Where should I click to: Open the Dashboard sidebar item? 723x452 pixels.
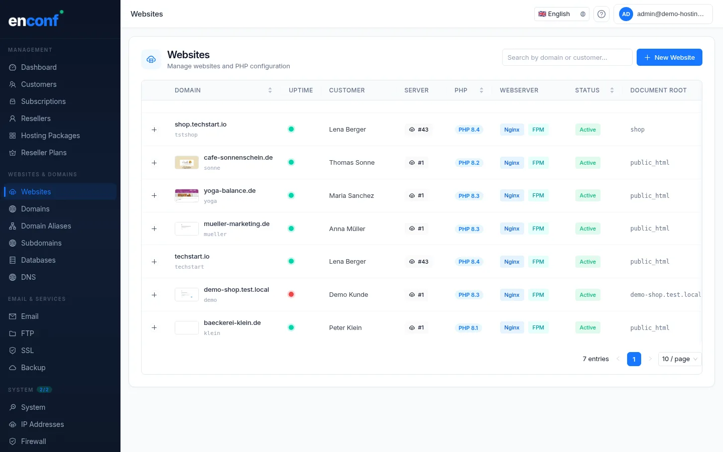click(60, 67)
